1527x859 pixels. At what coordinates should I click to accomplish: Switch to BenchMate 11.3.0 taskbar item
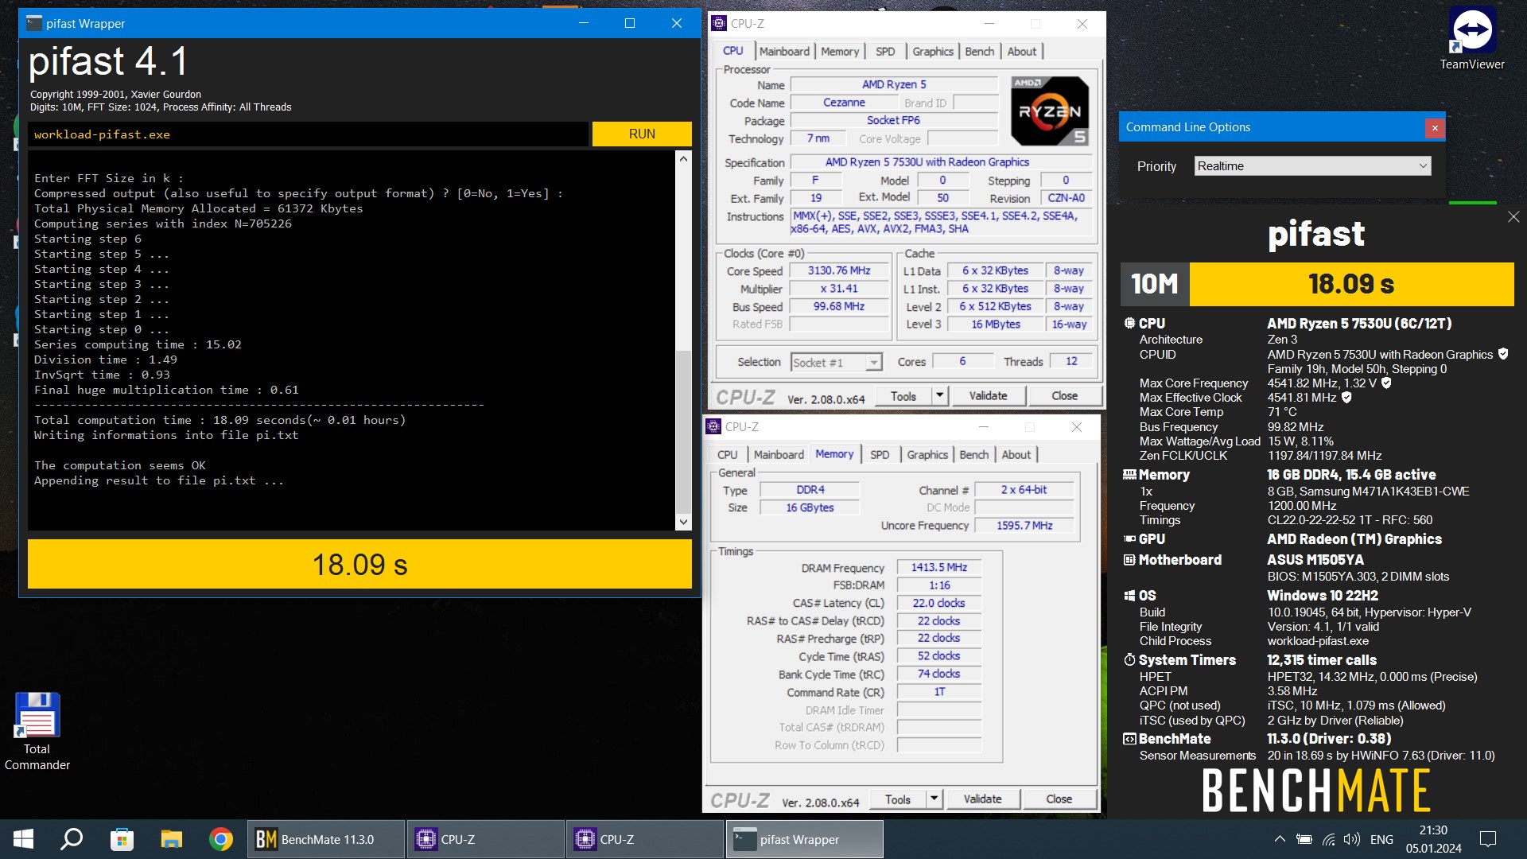pos(326,839)
